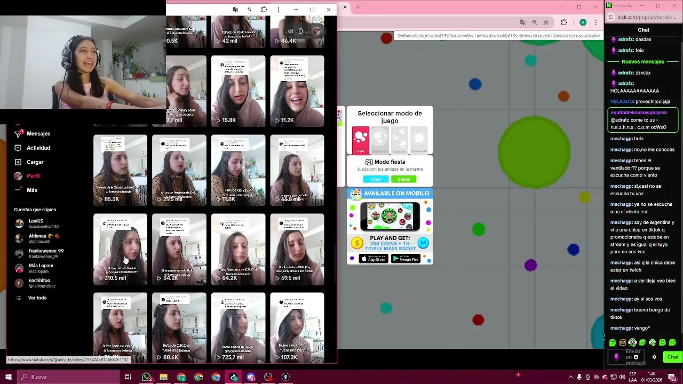Click Ver todo under followed accounts
Image resolution: width=683 pixels, height=384 pixels.
pyautogui.click(x=32, y=298)
